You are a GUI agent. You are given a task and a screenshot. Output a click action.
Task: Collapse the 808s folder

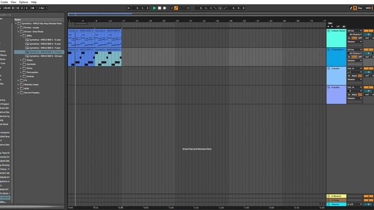click(21, 36)
